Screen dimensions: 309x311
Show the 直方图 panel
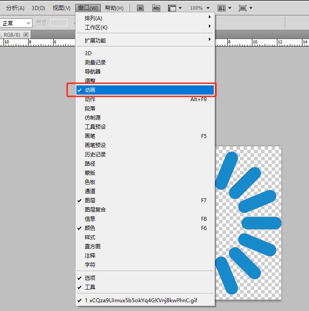point(145,246)
